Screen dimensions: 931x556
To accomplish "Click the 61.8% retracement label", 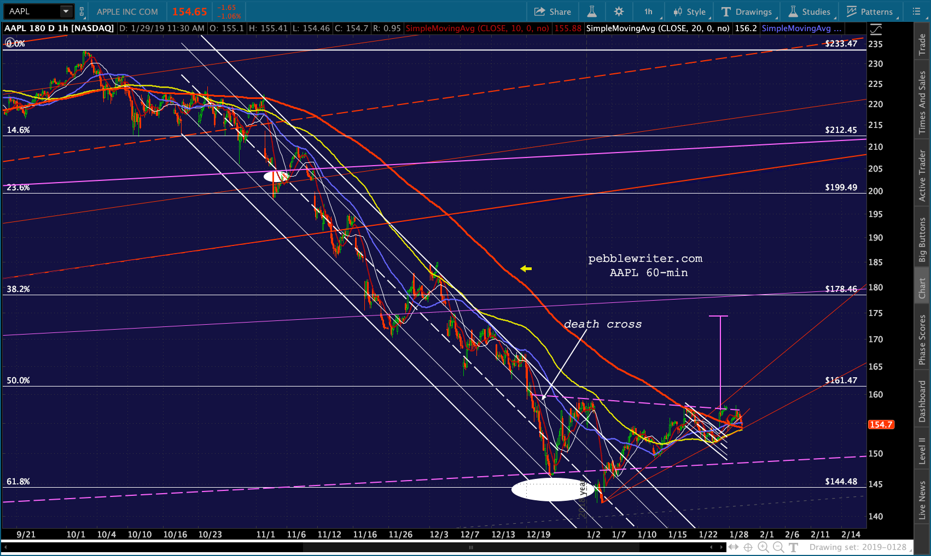I will 18,482.
